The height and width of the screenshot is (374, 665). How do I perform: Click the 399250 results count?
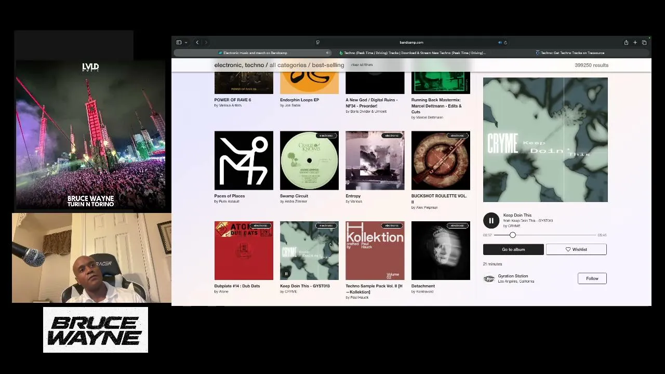click(x=592, y=65)
